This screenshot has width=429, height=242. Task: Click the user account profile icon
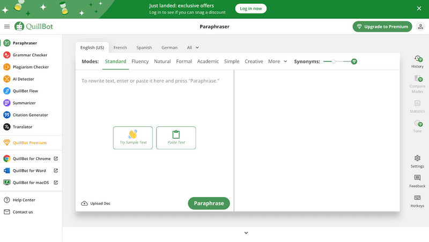tap(420, 26)
